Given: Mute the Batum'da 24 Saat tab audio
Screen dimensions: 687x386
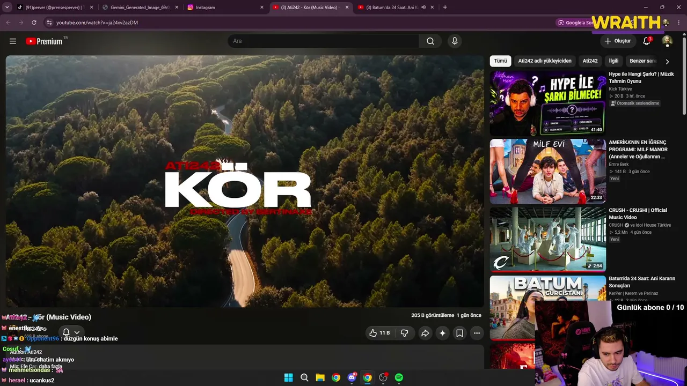Looking at the screenshot, I should coord(423,8).
